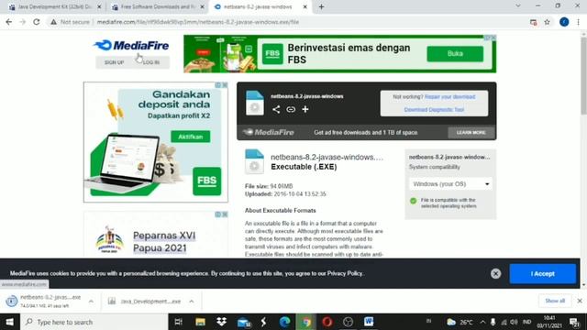
Task: Open a new browser tab
Action: (321, 6)
